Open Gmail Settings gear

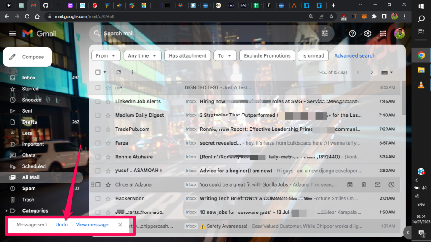367,34
